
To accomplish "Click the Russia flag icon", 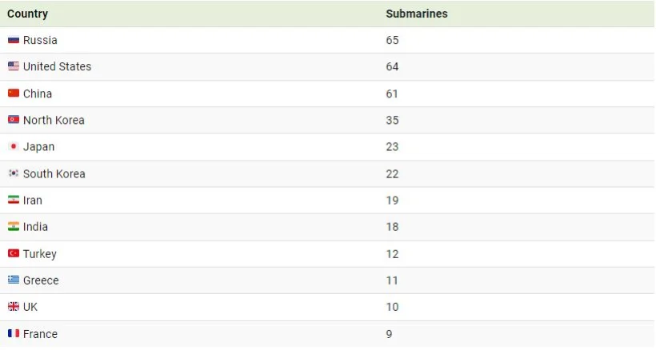I will tap(14, 40).
